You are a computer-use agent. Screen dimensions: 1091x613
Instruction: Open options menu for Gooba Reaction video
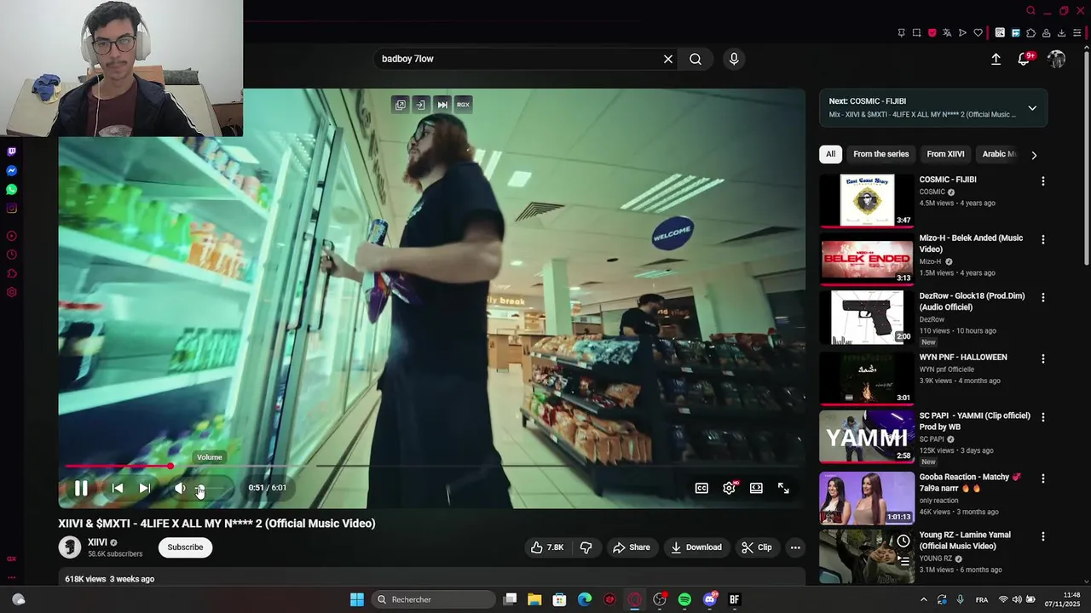coord(1043,478)
